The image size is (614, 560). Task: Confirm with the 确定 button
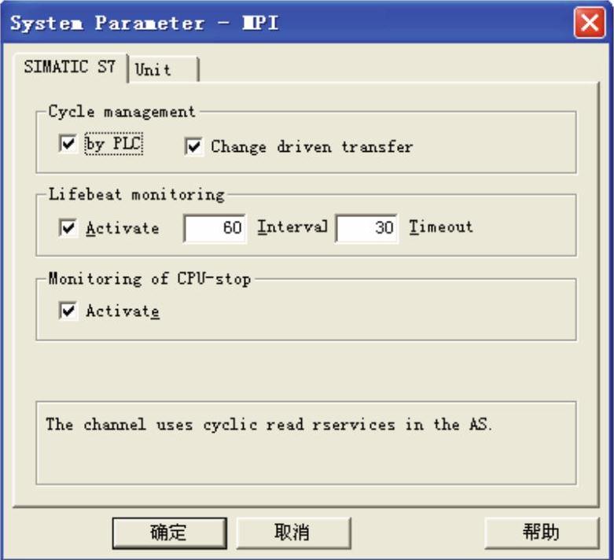(168, 532)
